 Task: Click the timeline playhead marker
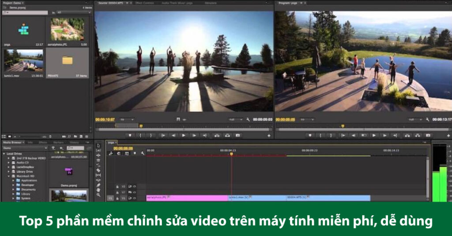pos(231,154)
